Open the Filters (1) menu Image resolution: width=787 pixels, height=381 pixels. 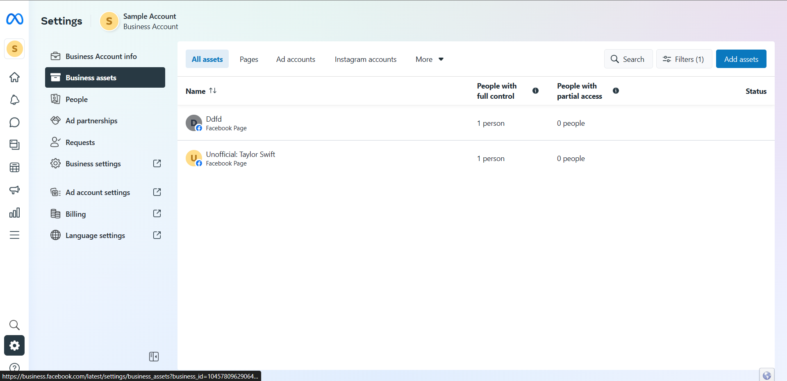684,59
